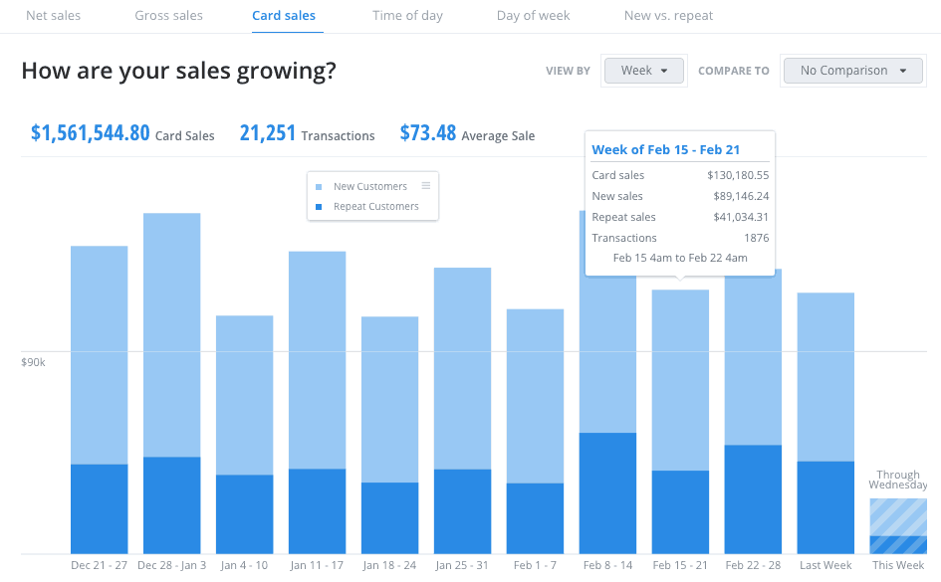This screenshot has width=941, height=582.
Task: Open the View By Week dropdown
Action: coord(643,71)
